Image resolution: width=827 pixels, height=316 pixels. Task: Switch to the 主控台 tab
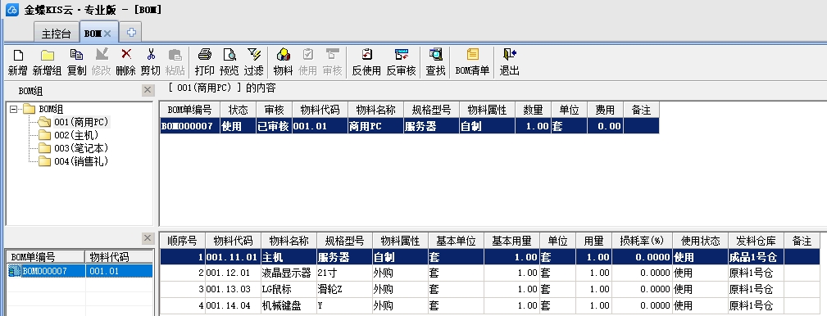pyautogui.click(x=56, y=34)
